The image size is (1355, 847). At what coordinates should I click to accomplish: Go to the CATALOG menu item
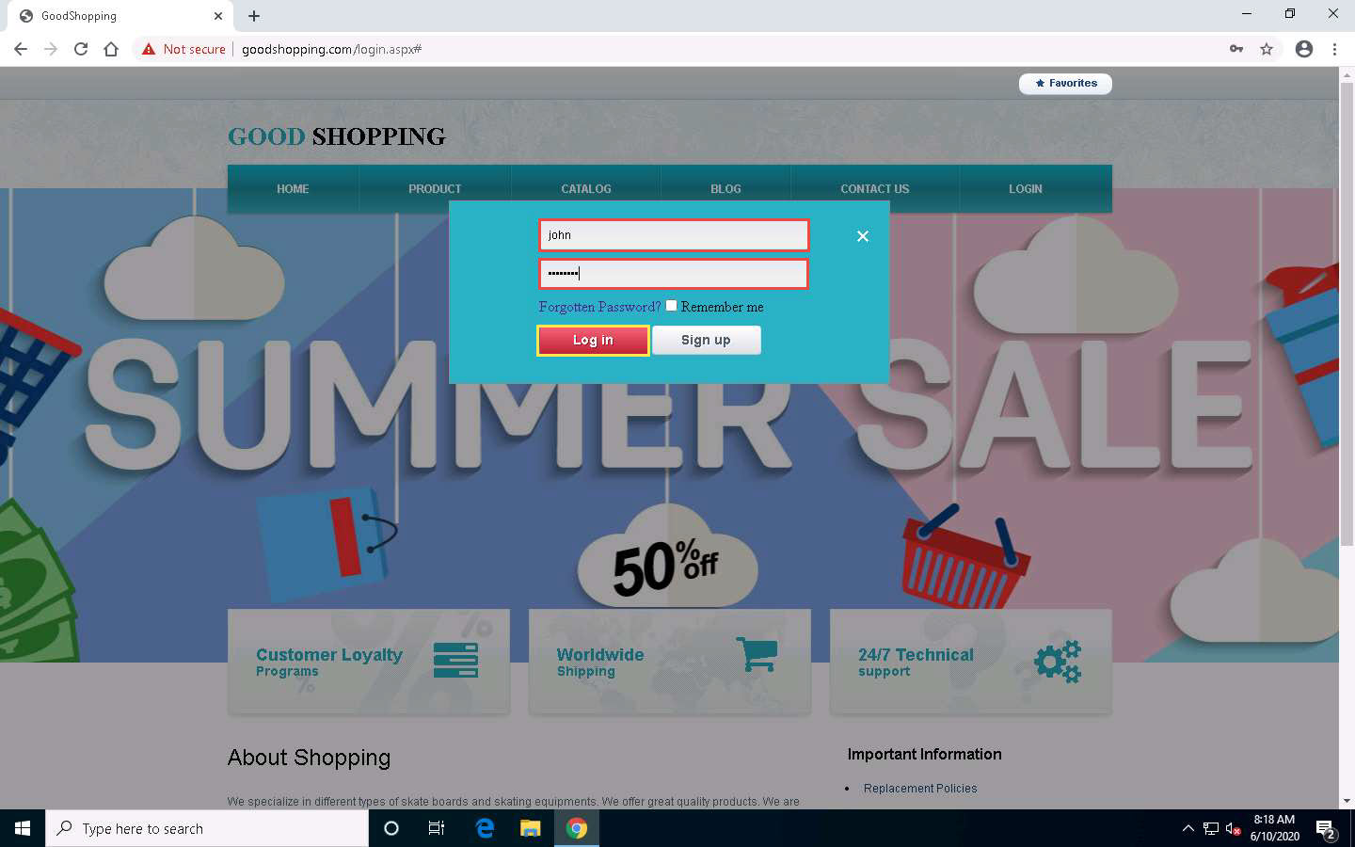click(586, 189)
